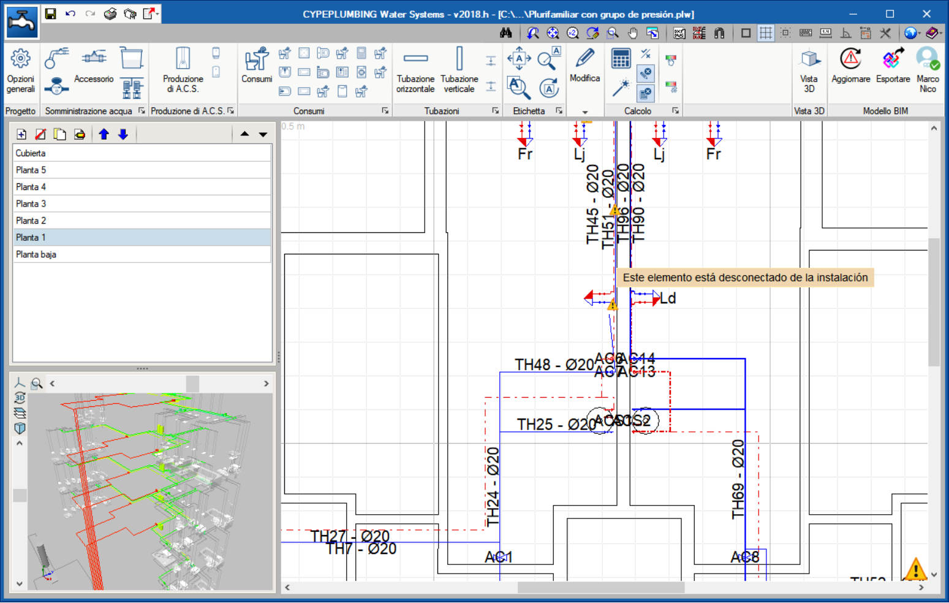Move selected floor down with blue arrow
949x603 pixels.
[x=123, y=134]
